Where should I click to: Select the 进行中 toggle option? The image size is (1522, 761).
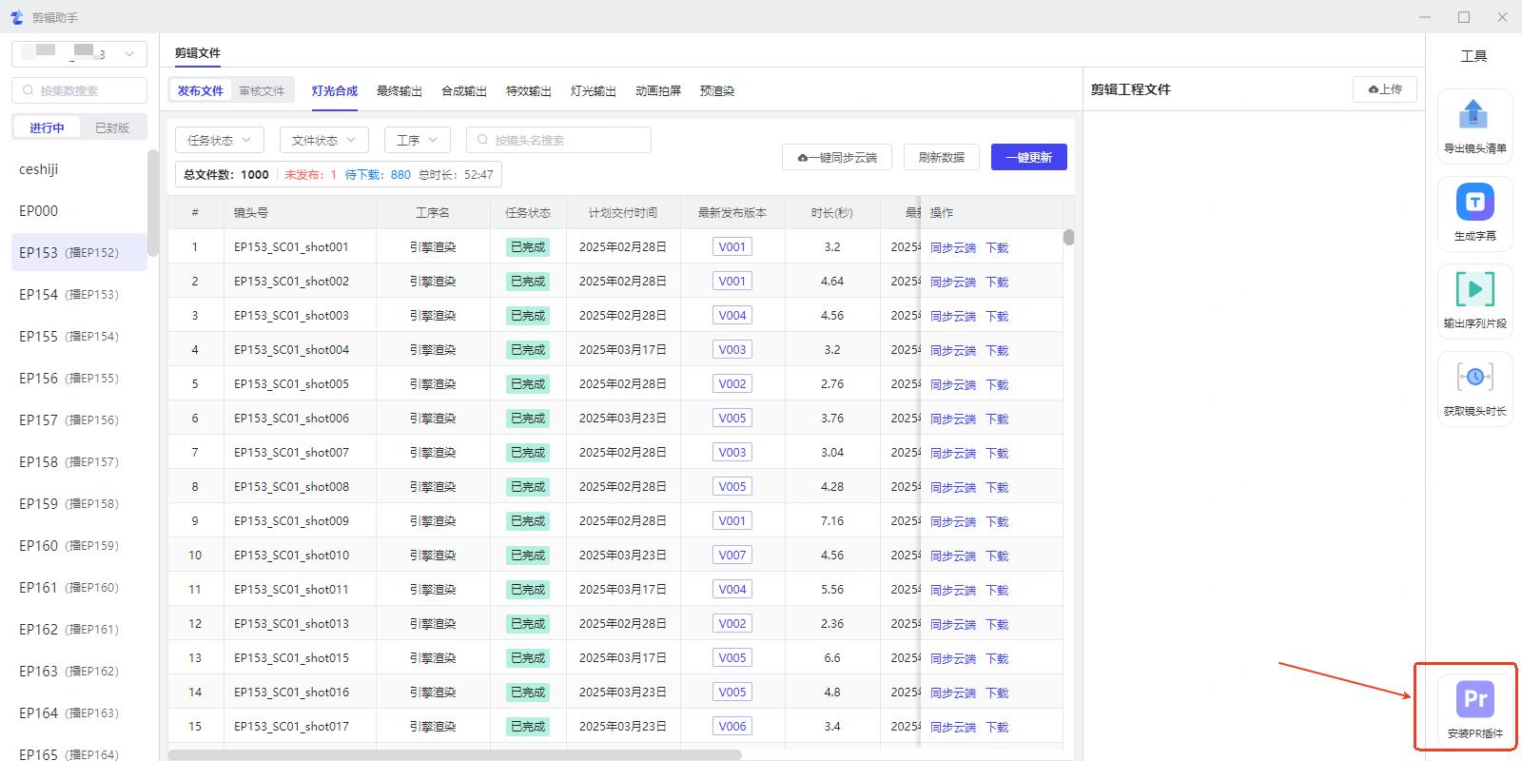[47, 127]
